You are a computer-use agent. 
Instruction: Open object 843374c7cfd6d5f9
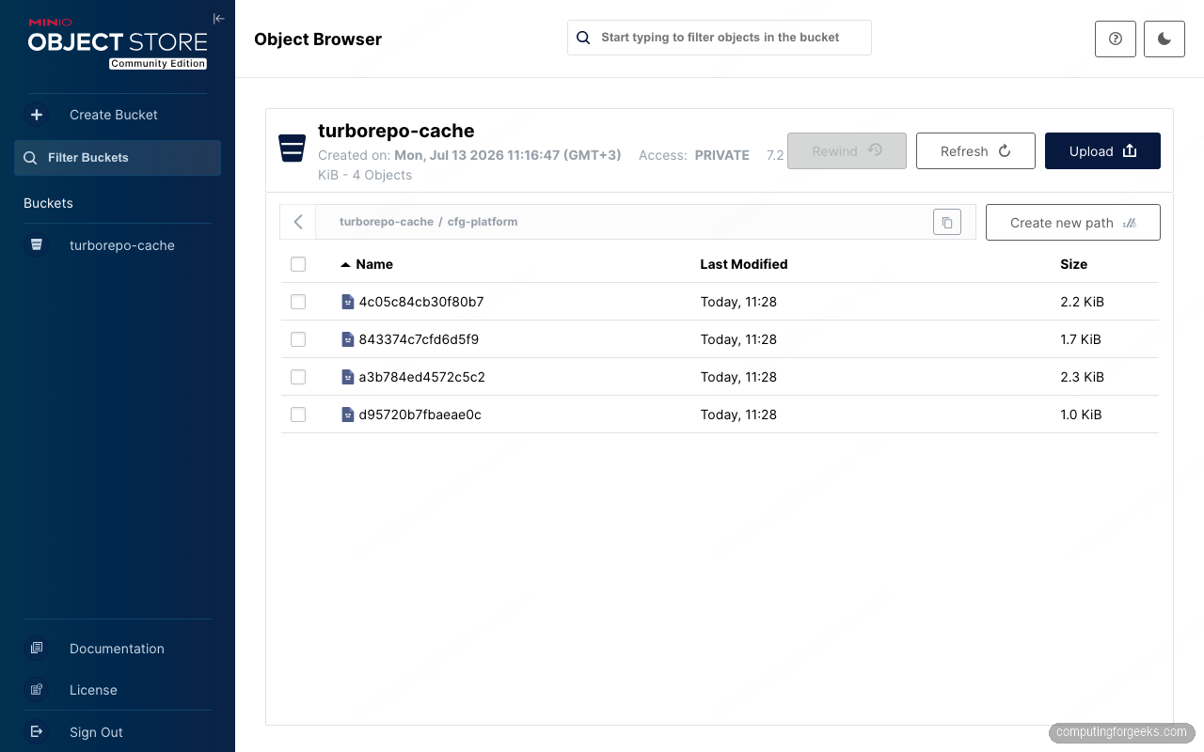point(419,339)
